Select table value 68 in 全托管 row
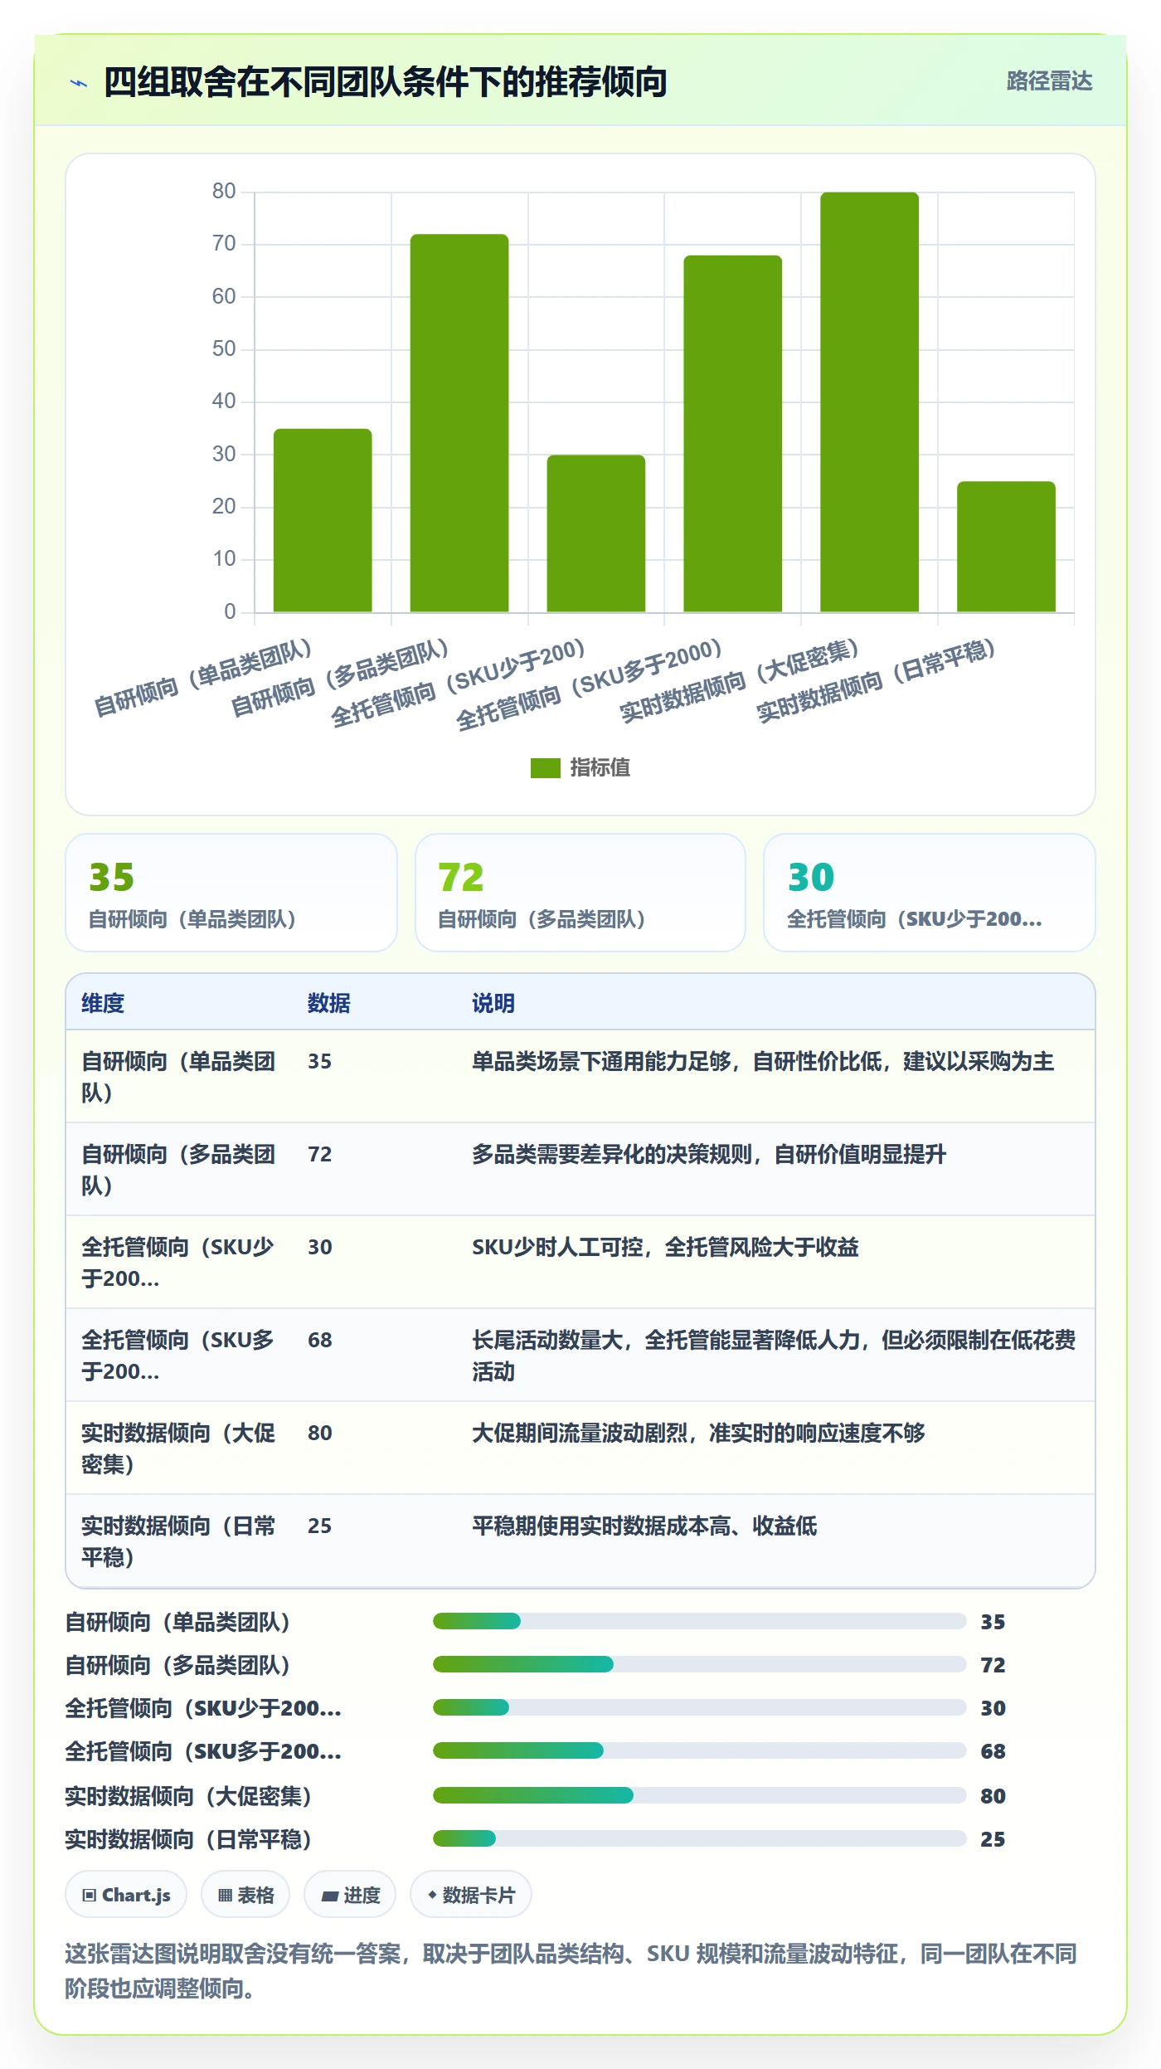Image resolution: width=1161 pixels, height=2069 pixels. click(320, 1340)
